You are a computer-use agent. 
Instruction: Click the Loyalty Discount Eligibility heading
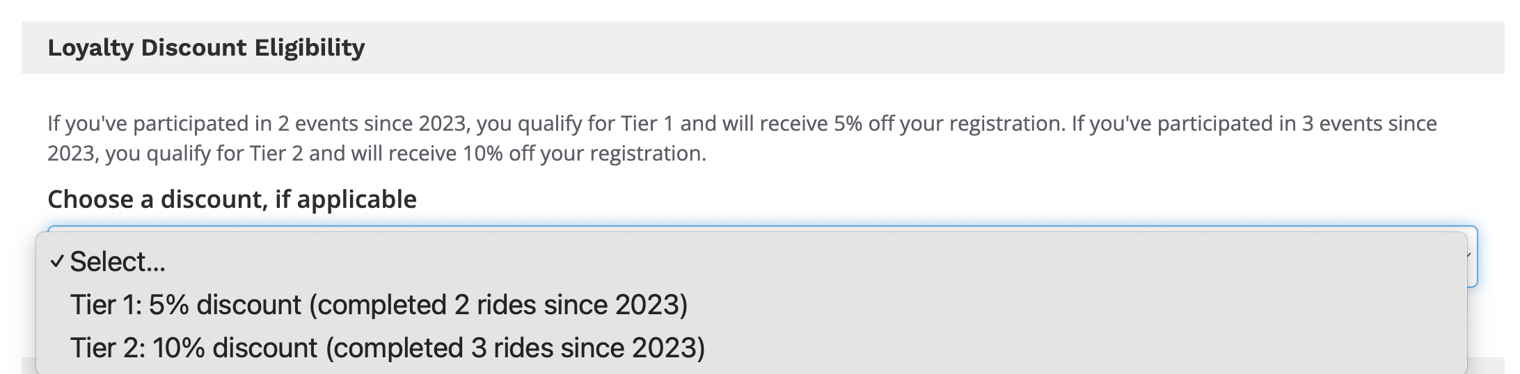pyautogui.click(x=206, y=47)
